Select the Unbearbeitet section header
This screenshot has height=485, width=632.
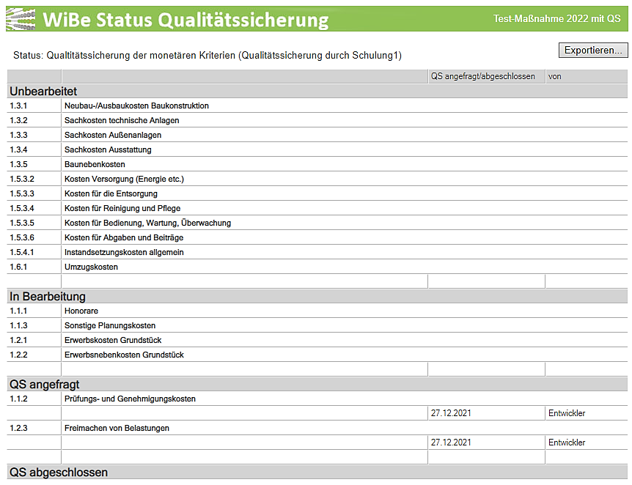pyautogui.click(x=44, y=92)
